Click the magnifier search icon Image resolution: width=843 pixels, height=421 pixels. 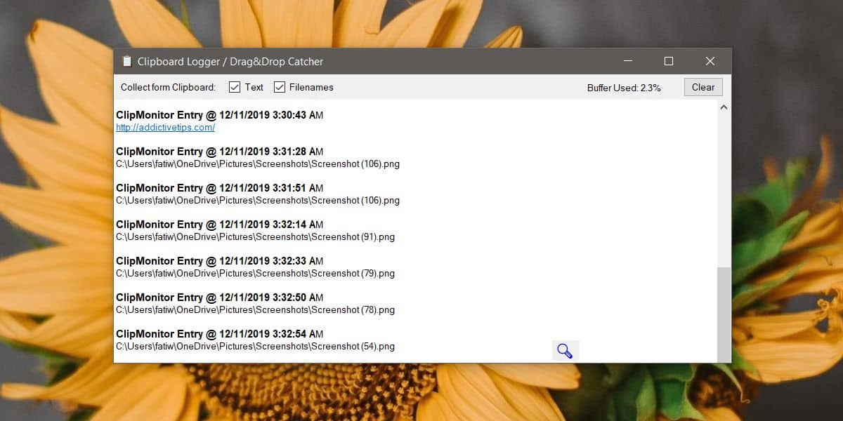pyautogui.click(x=565, y=350)
